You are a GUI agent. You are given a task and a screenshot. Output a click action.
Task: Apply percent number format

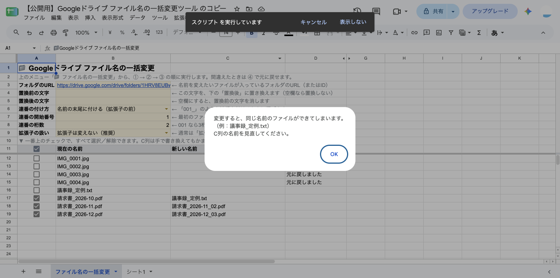(122, 33)
